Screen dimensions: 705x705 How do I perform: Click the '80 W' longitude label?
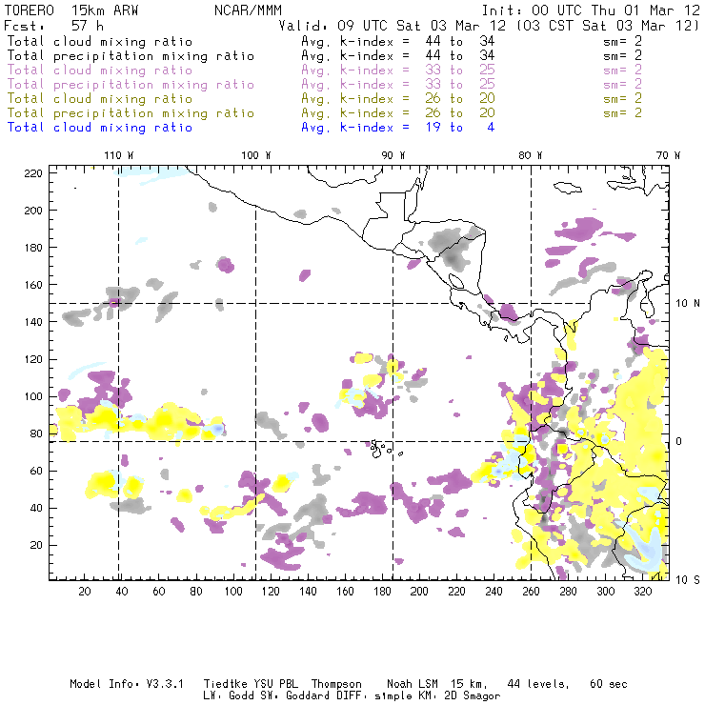point(531,155)
